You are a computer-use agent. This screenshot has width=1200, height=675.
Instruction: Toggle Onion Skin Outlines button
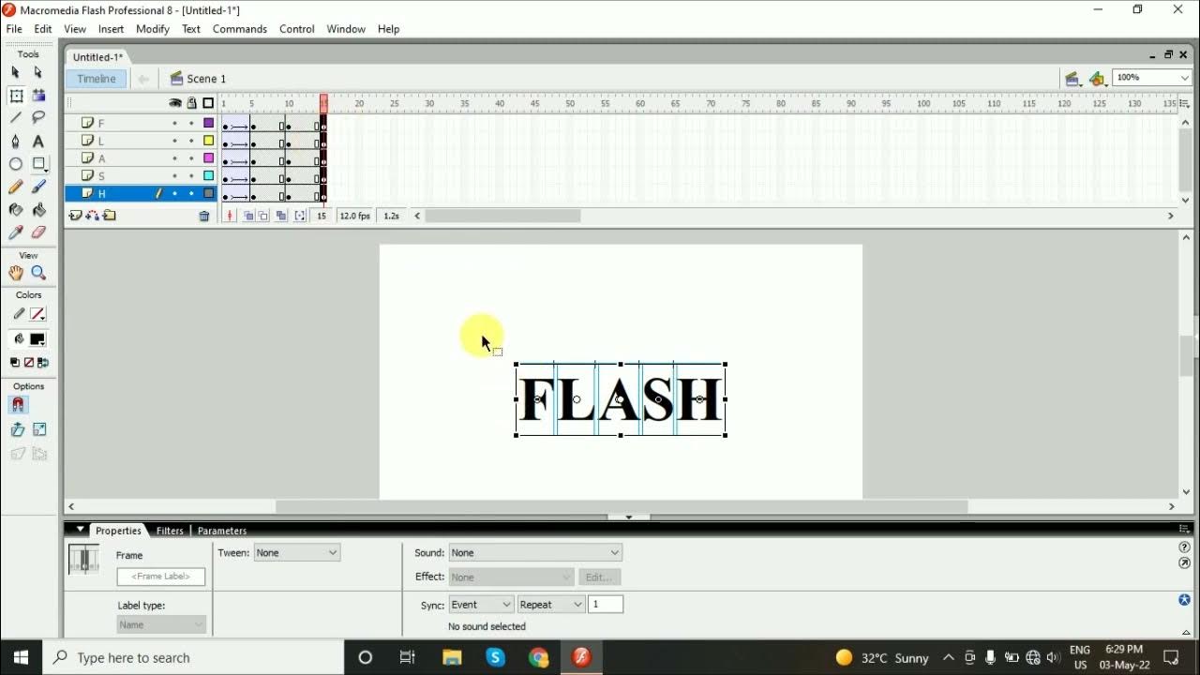[x=263, y=216]
